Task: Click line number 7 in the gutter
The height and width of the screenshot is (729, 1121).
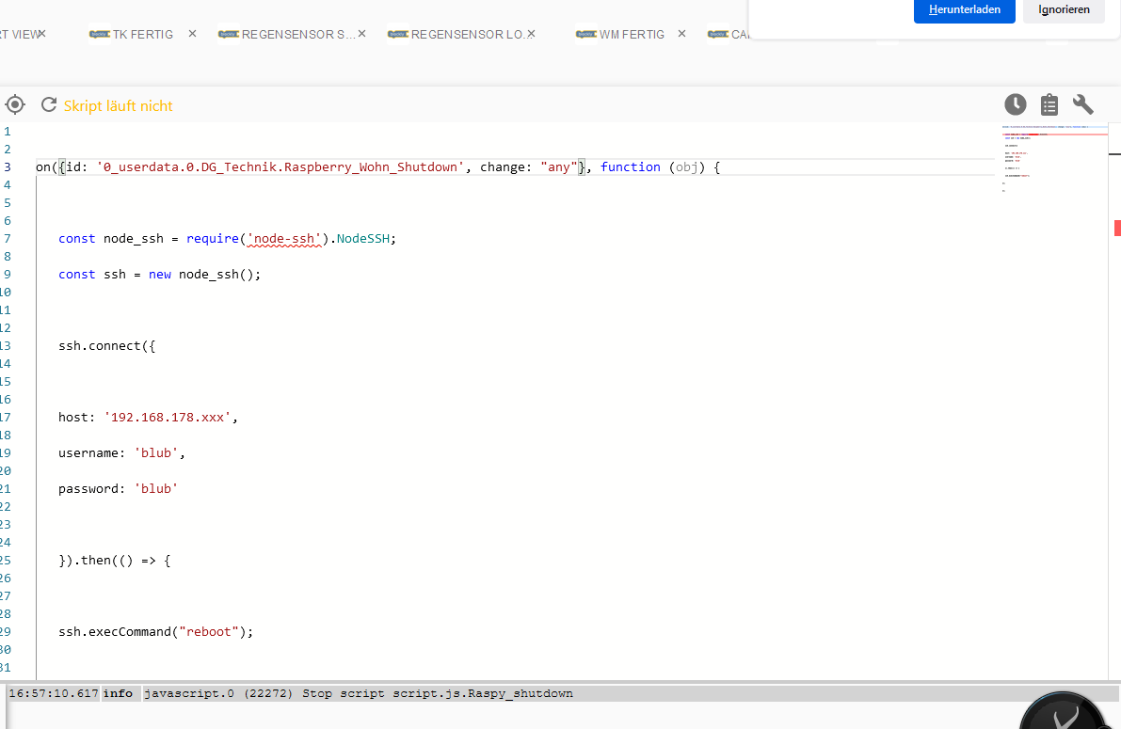Action: coord(8,239)
